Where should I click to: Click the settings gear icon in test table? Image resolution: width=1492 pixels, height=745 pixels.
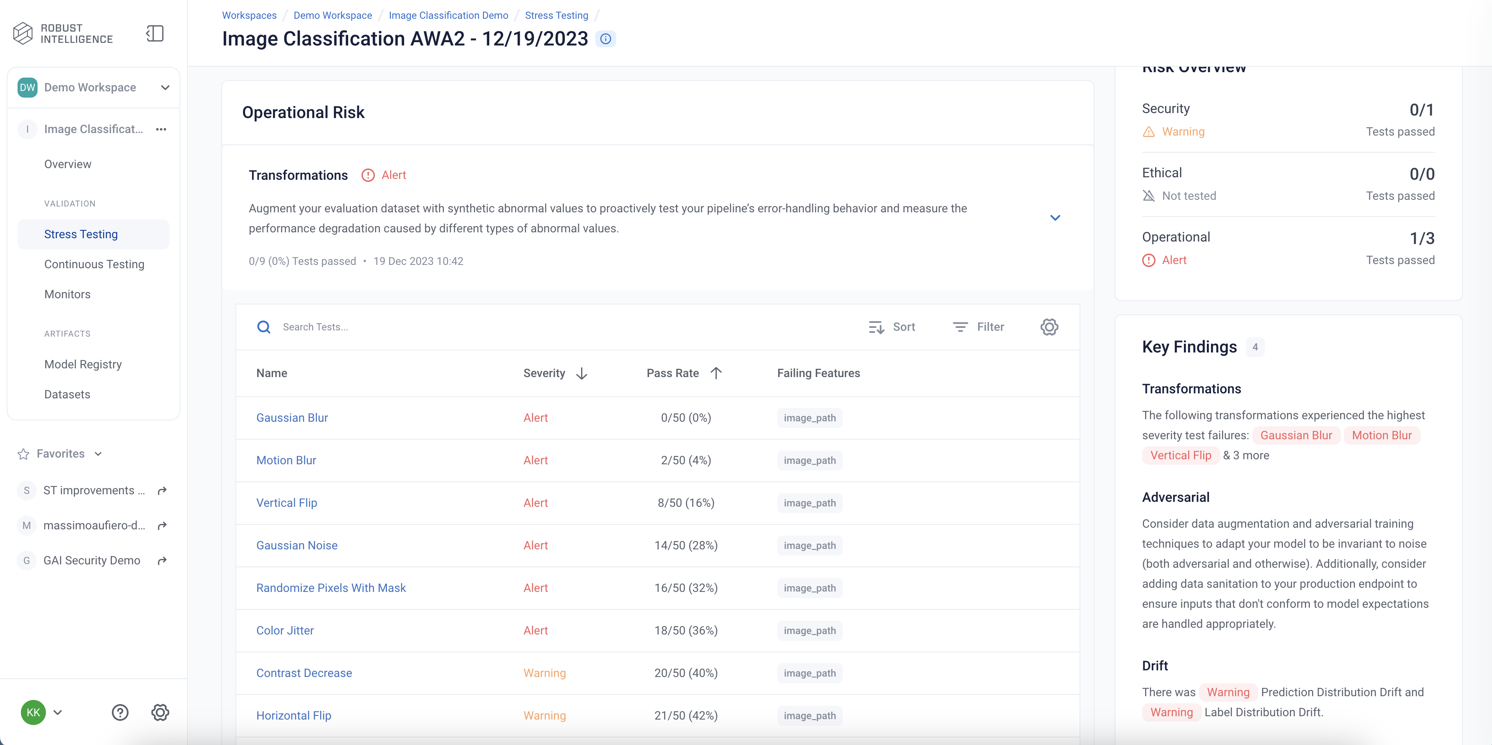coord(1049,327)
